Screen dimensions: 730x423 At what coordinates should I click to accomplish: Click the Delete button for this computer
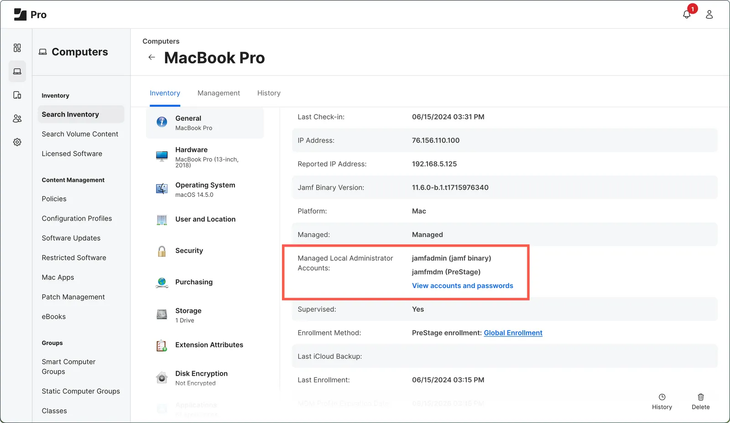(700, 401)
